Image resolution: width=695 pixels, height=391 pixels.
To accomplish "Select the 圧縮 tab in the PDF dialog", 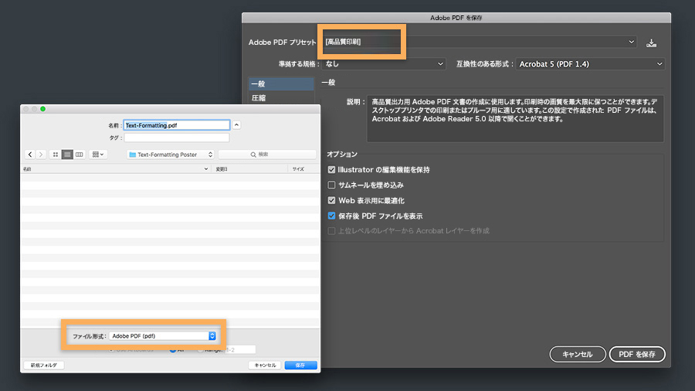I will pos(281,98).
